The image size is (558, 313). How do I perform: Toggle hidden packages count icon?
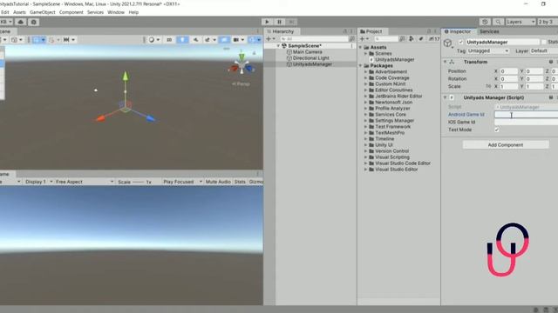[x=434, y=38]
